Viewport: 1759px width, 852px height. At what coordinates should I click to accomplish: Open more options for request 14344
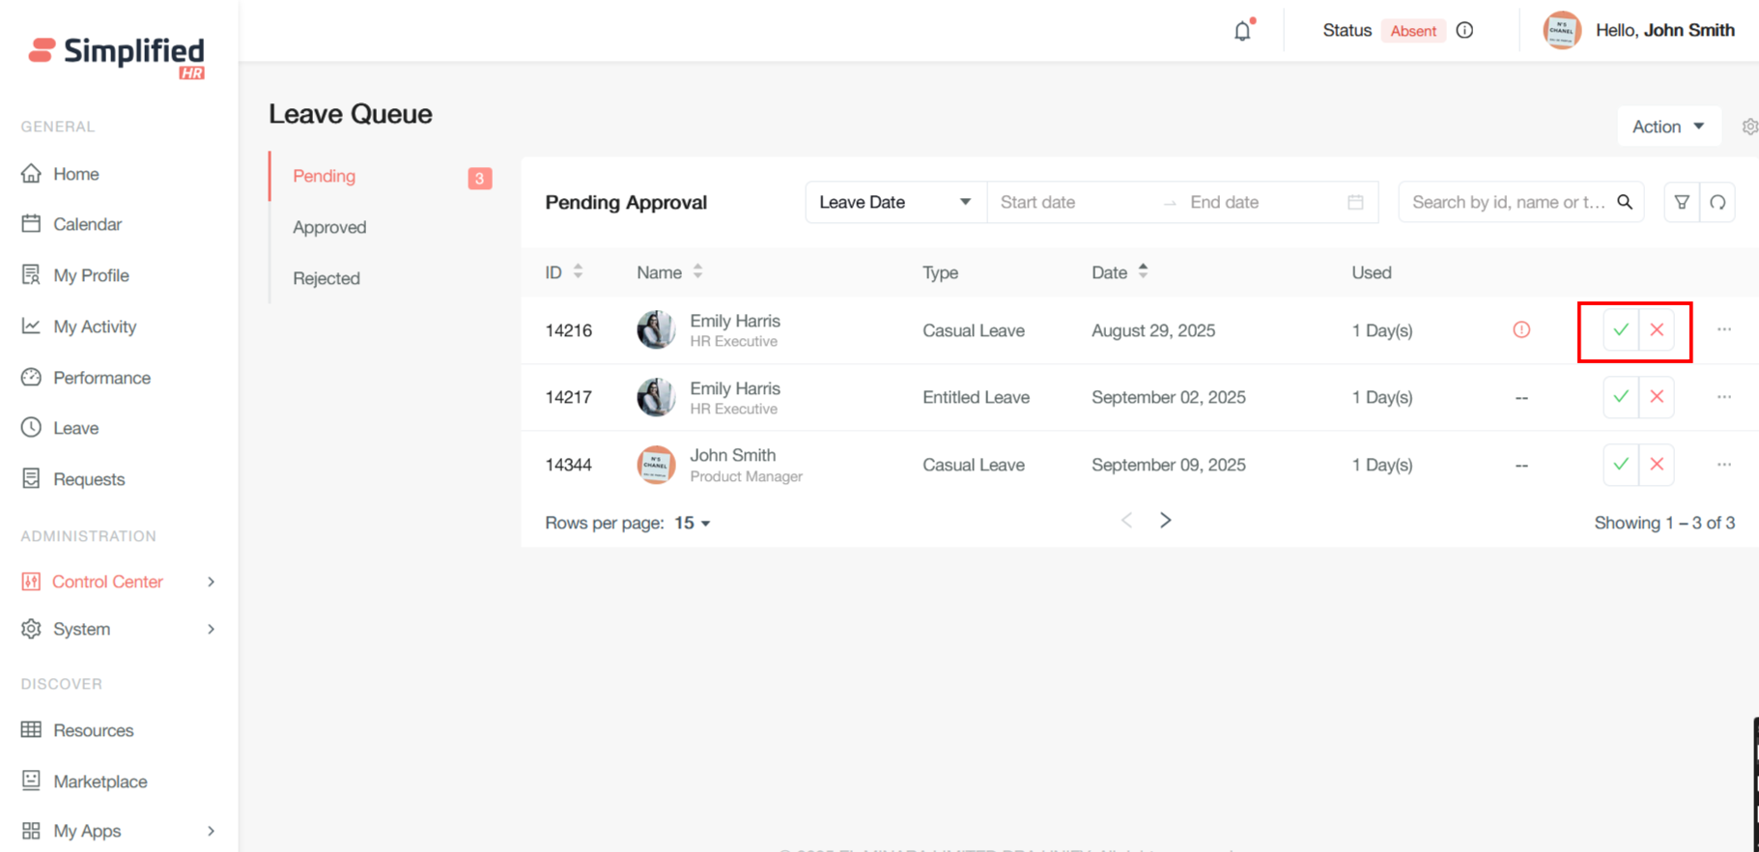click(1724, 465)
